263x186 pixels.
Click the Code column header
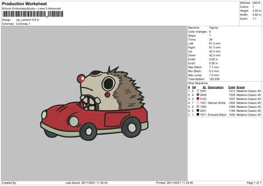pos(232,87)
